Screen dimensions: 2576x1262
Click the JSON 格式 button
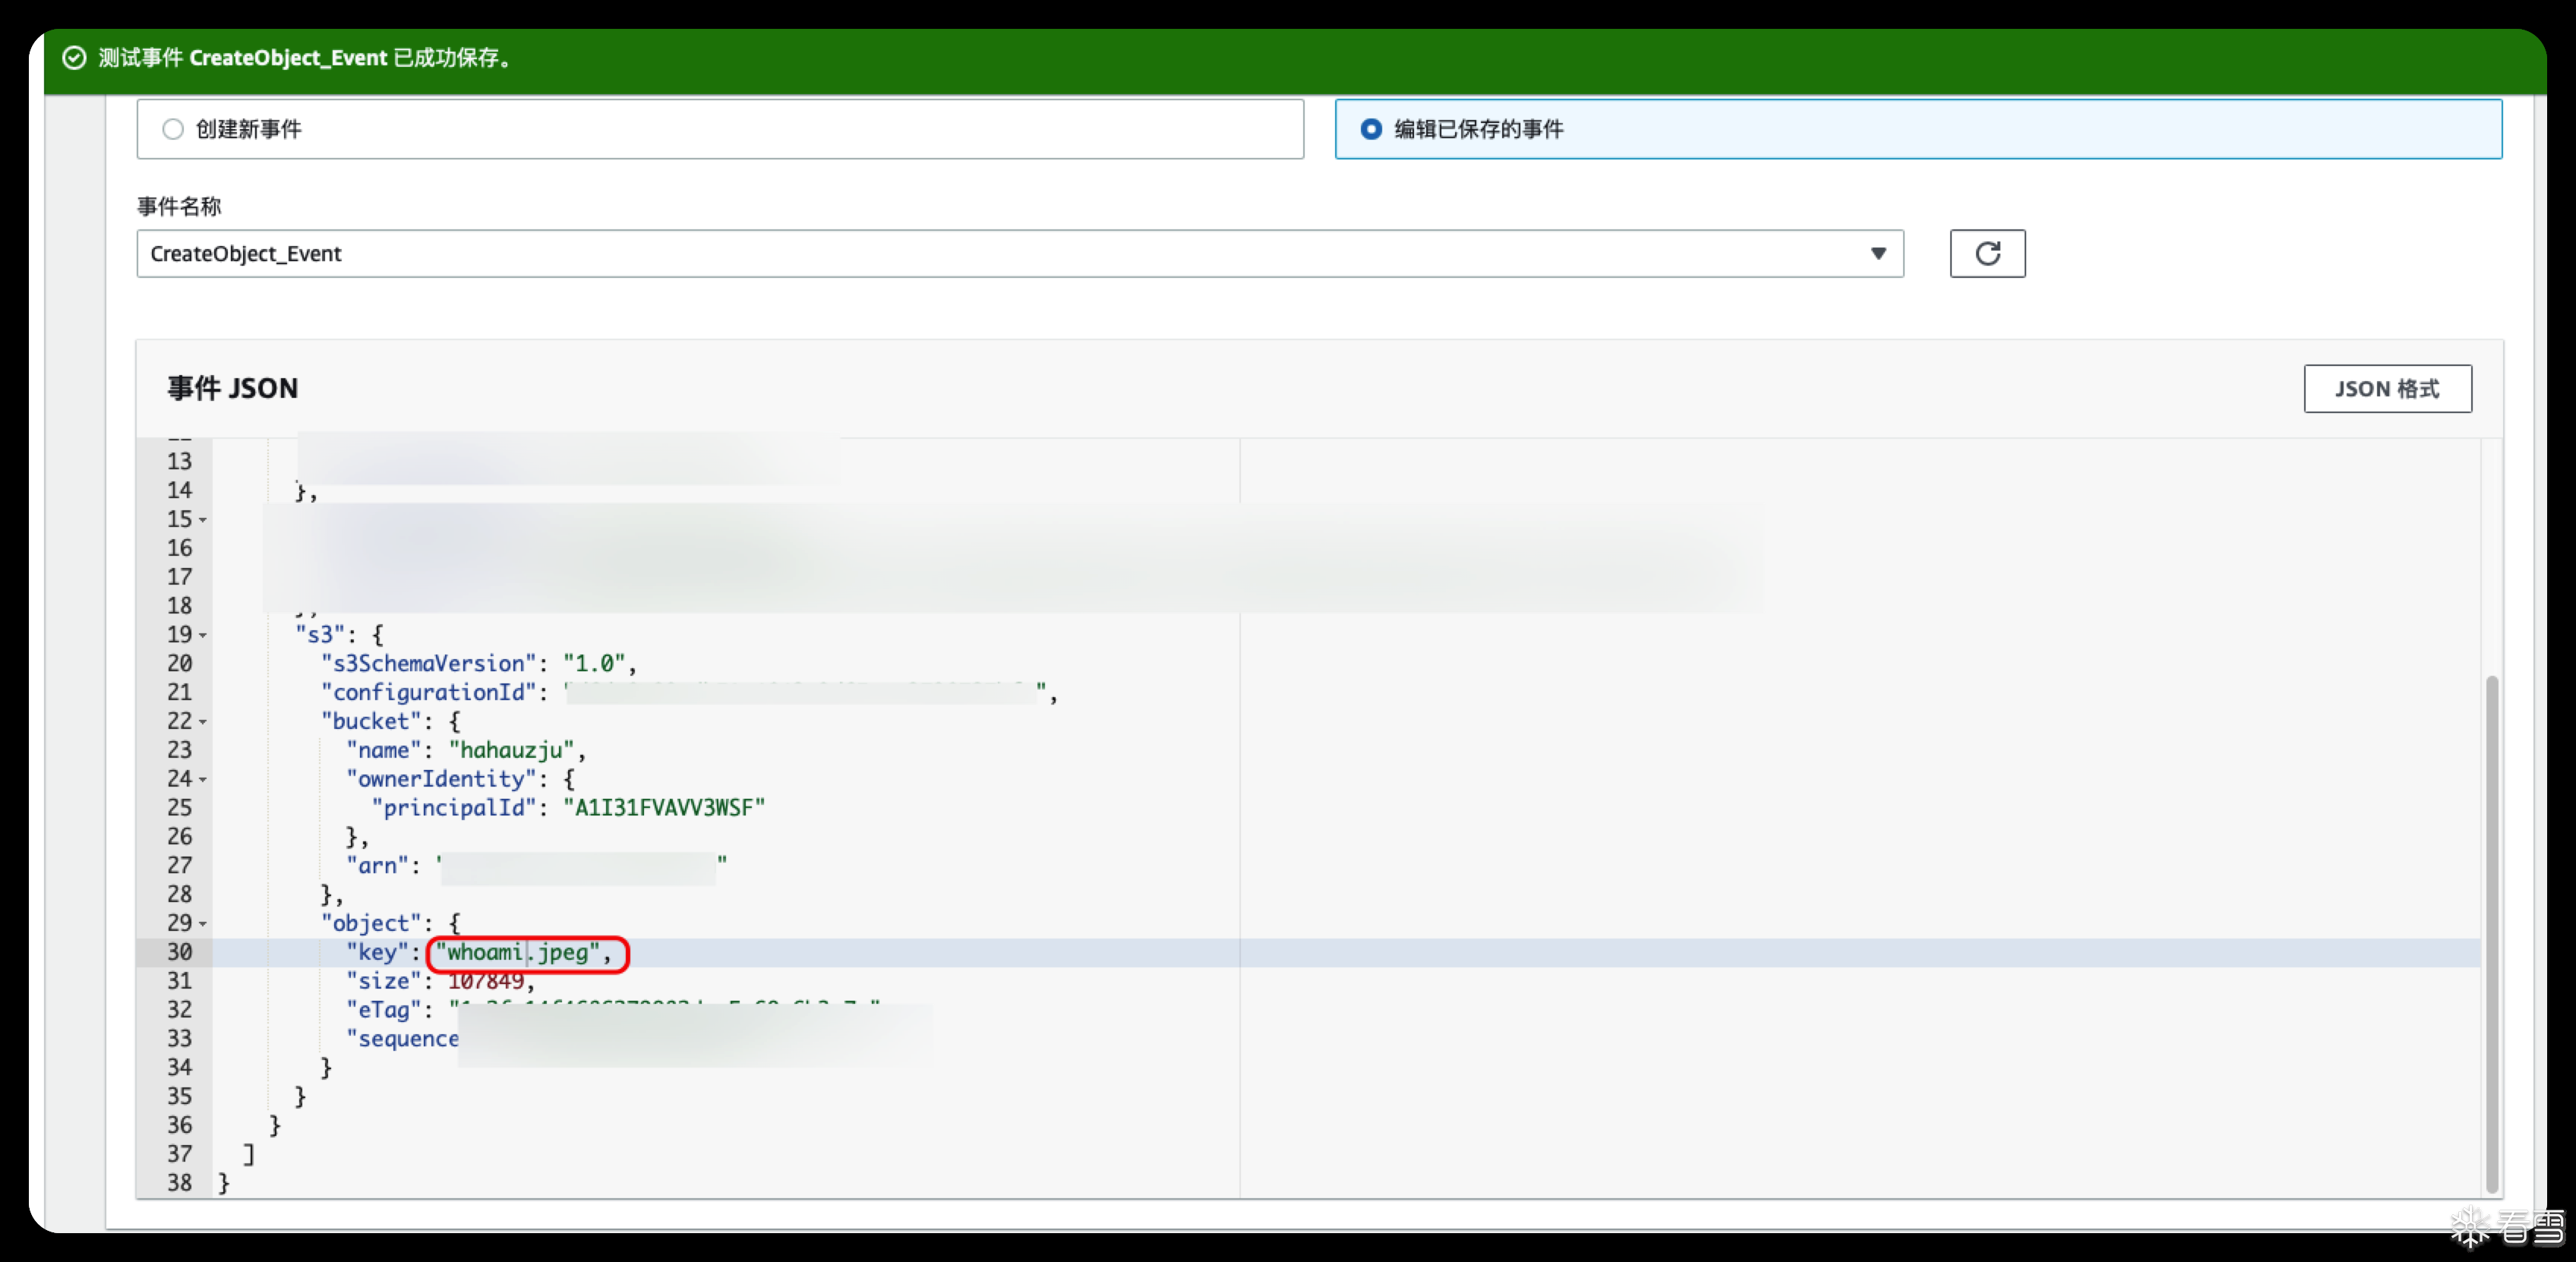(x=2387, y=389)
